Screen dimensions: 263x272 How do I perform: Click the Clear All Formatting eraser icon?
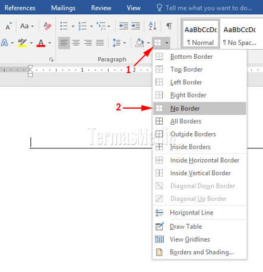point(47,26)
